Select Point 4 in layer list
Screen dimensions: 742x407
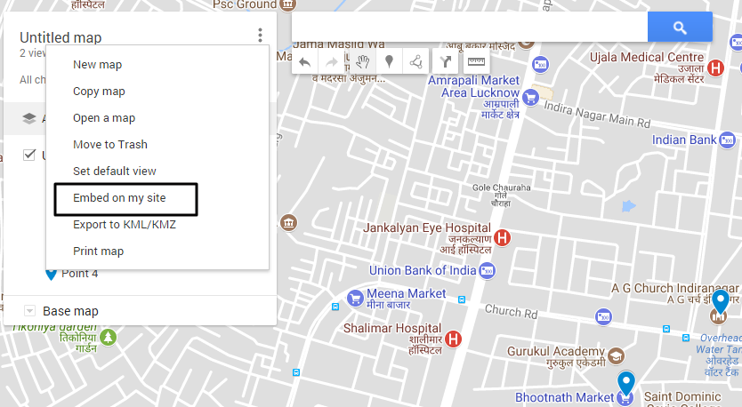point(79,274)
